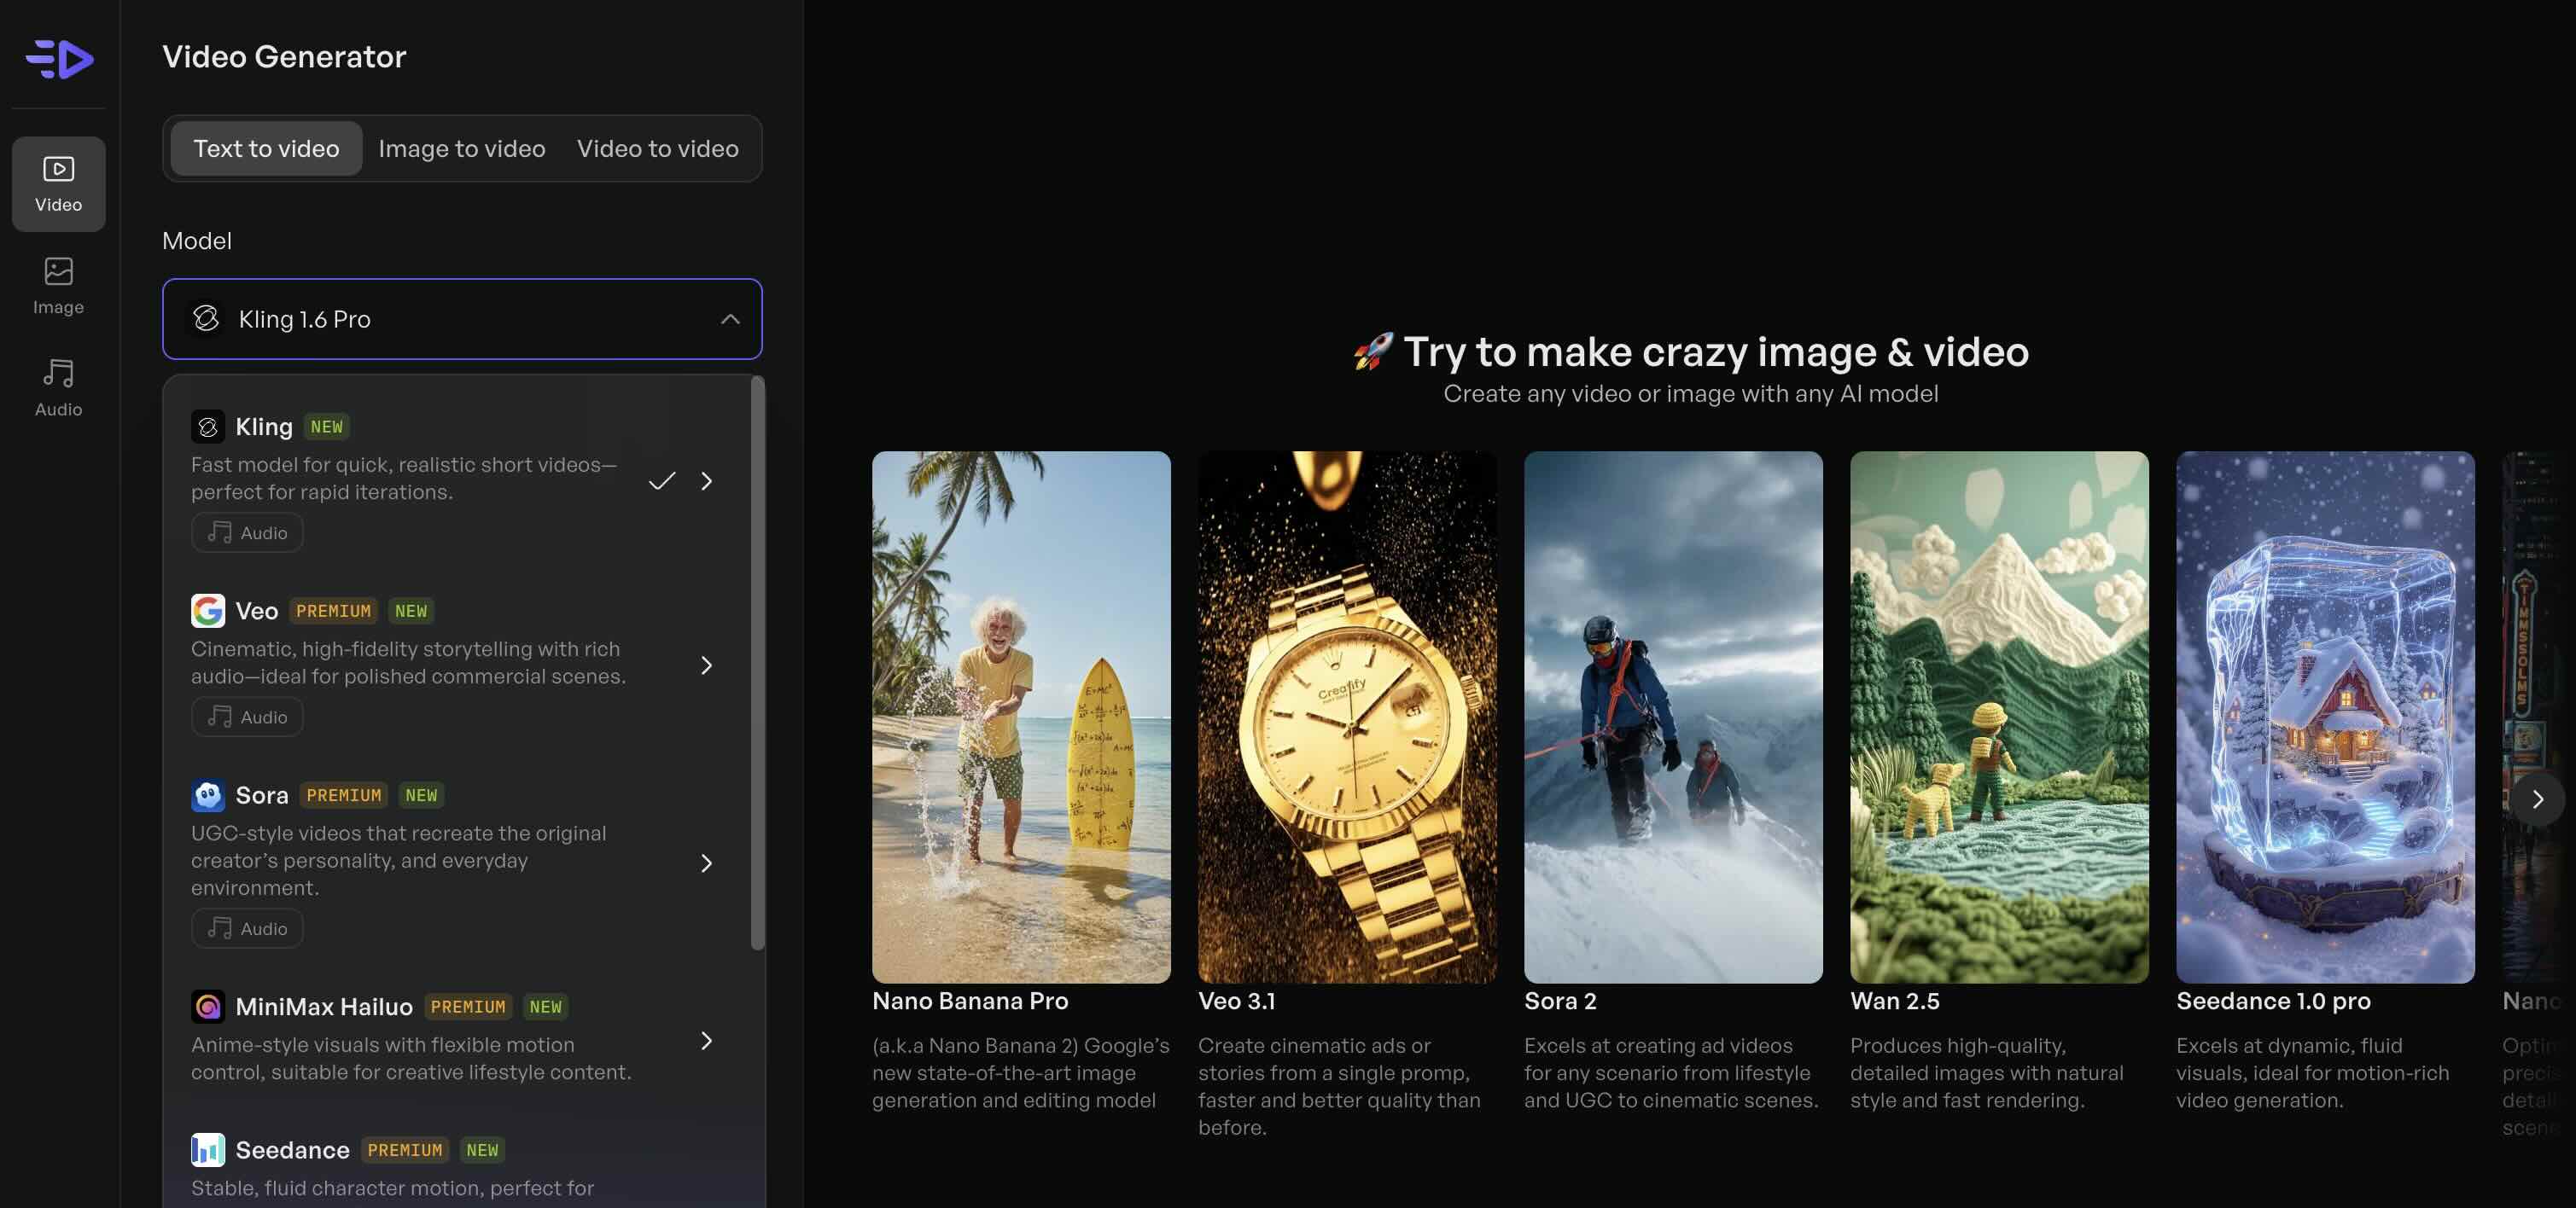Viewport: 2576px width, 1208px height.
Task: Toggle Audio on the Veo model
Action: pyautogui.click(x=246, y=717)
